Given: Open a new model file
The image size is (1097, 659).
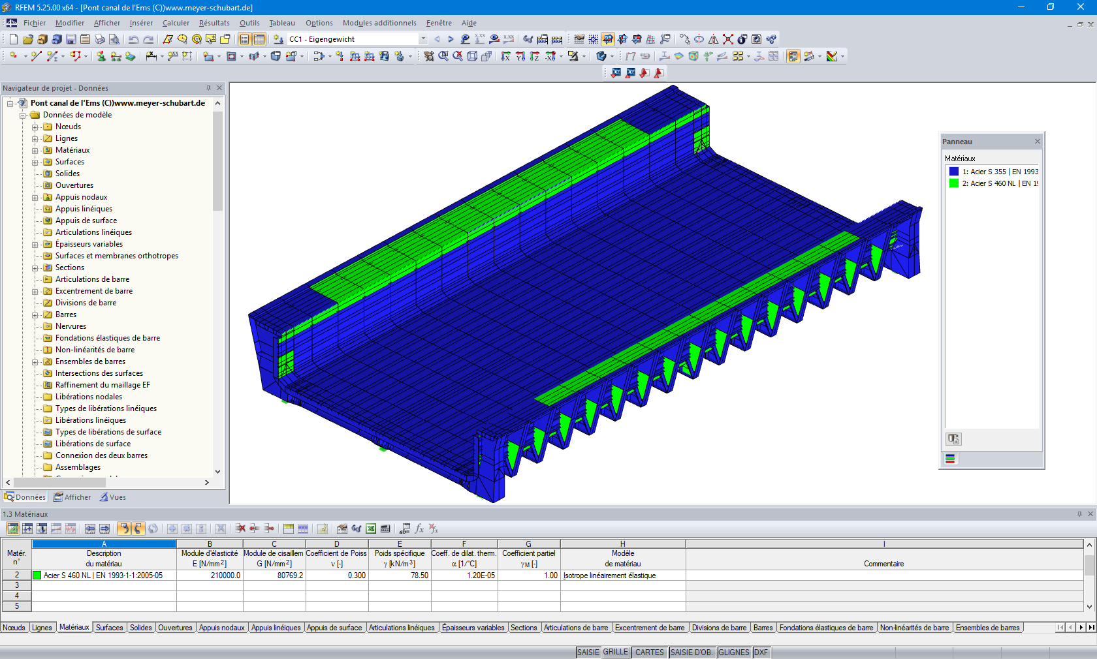Looking at the screenshot, I should 14,39.
